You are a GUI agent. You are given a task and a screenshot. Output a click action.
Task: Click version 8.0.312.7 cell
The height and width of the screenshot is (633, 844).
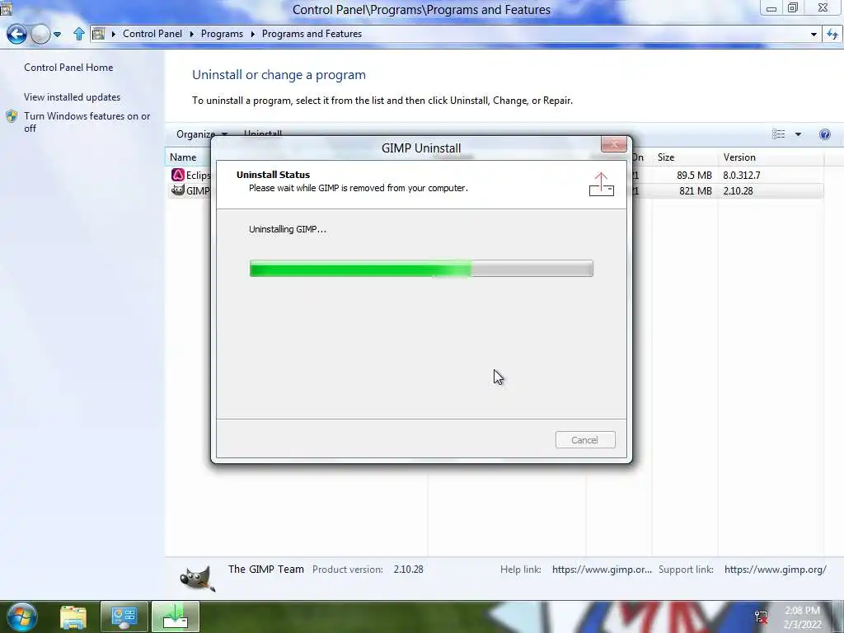(x=741, y=175)
